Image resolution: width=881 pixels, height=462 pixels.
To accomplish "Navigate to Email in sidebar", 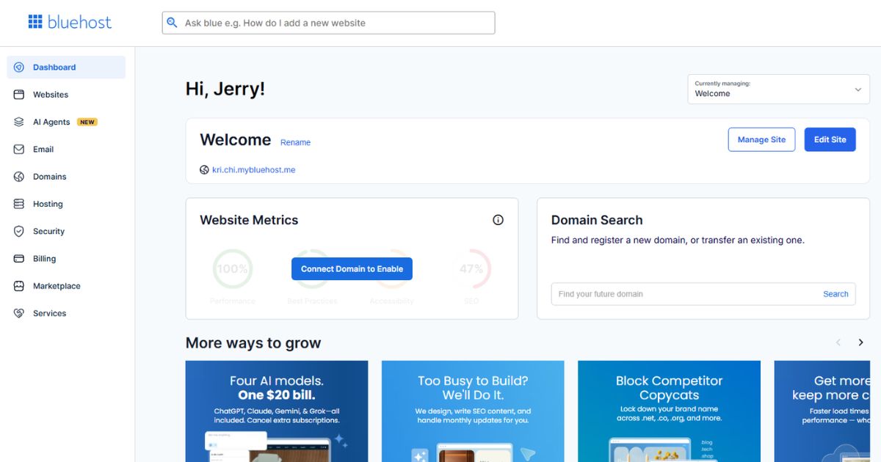I will [x=66, y=150].
